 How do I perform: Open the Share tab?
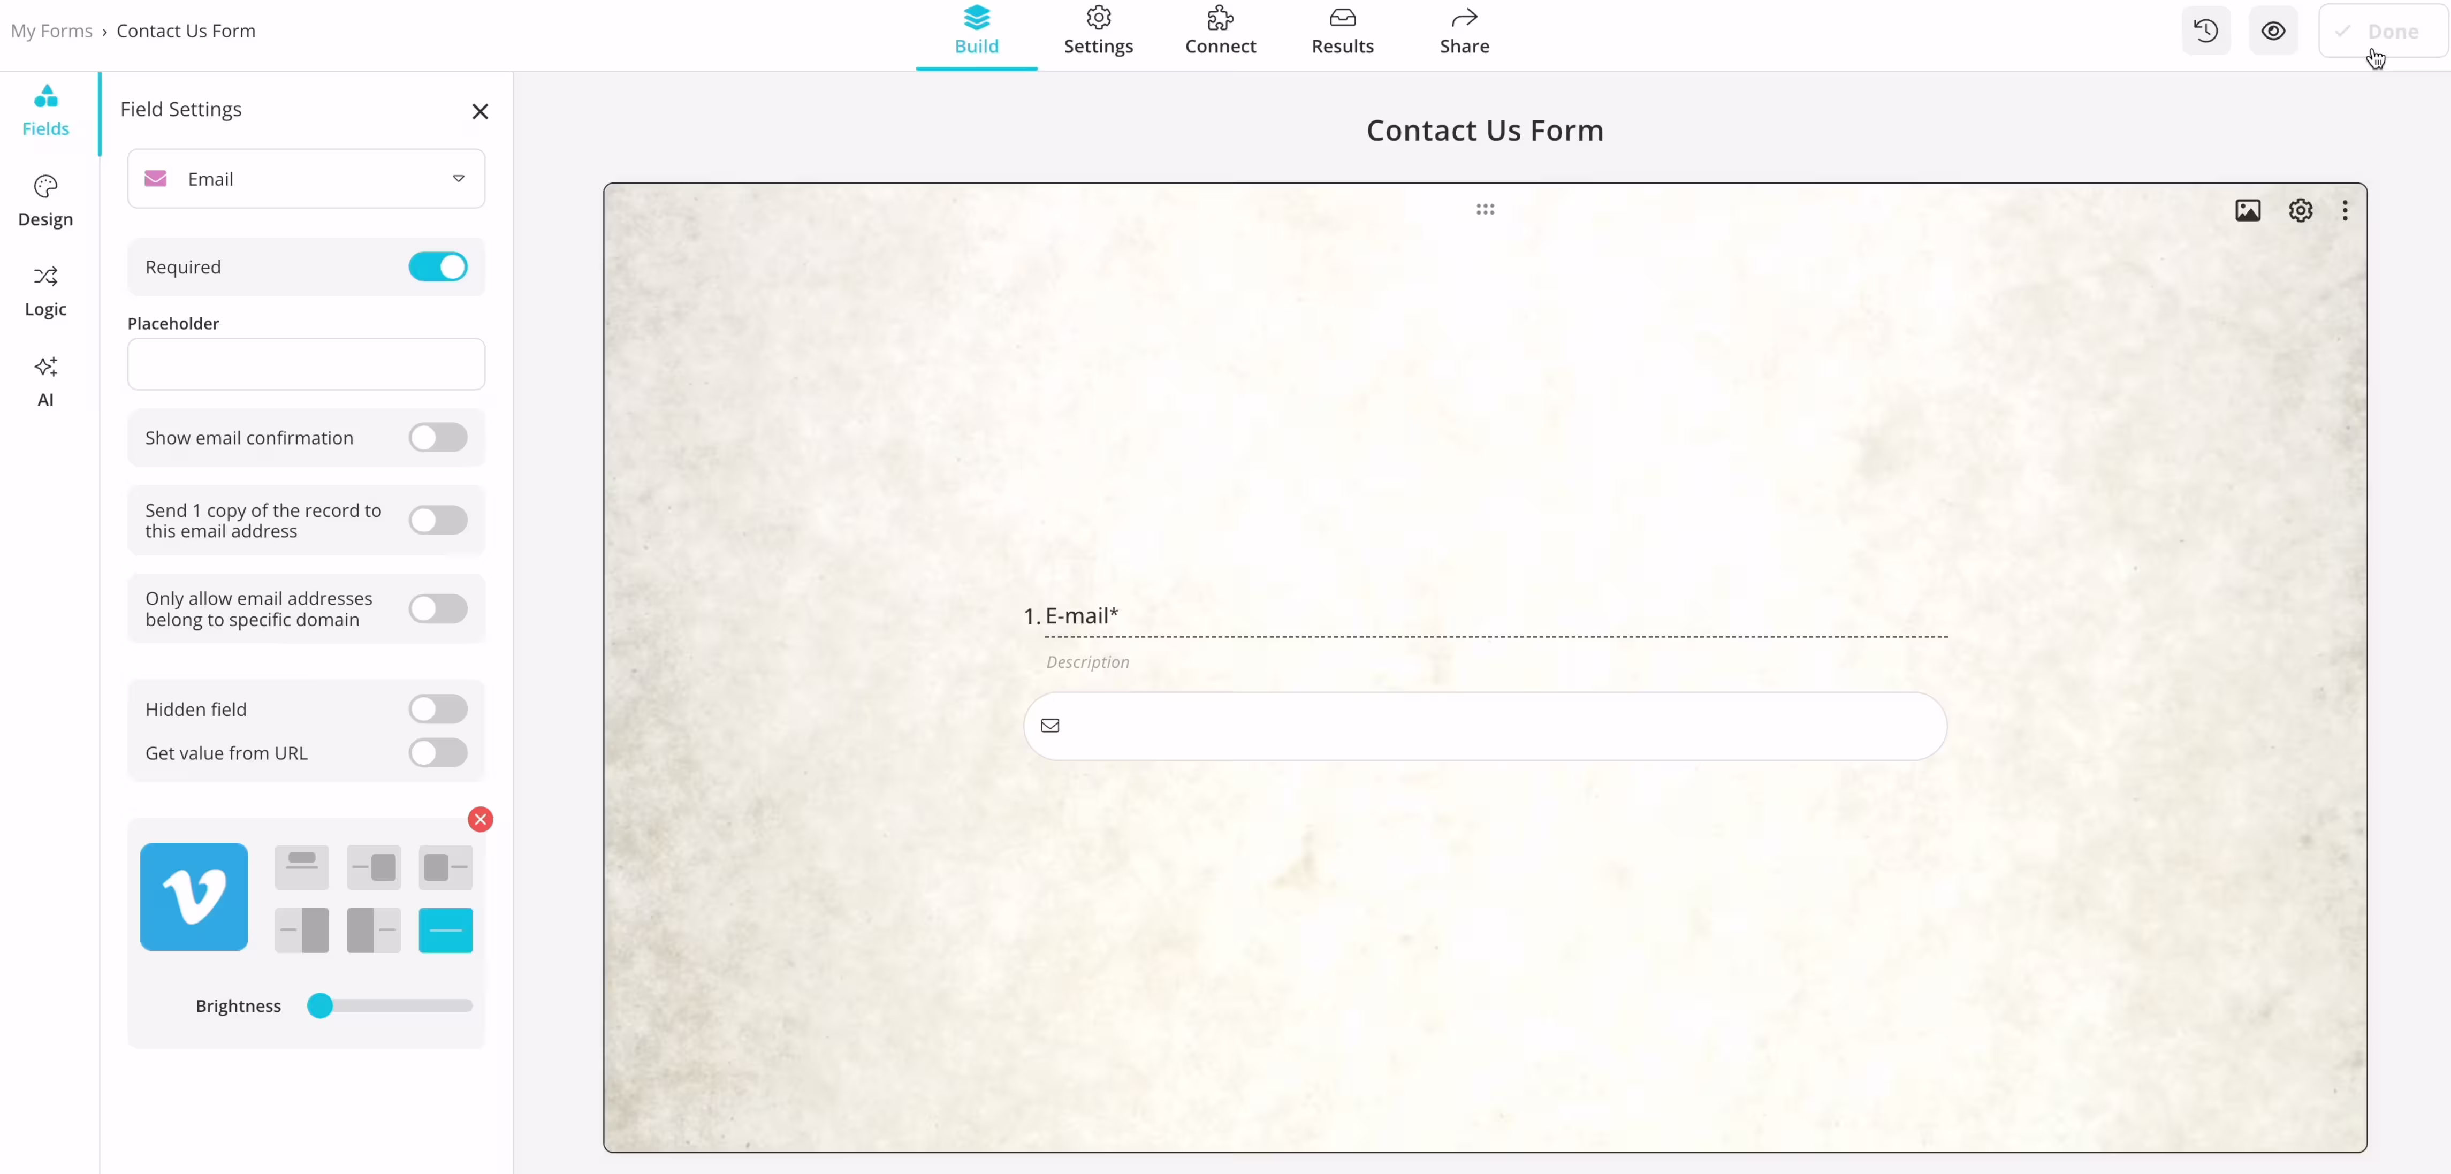click(x=1463, y=32)
